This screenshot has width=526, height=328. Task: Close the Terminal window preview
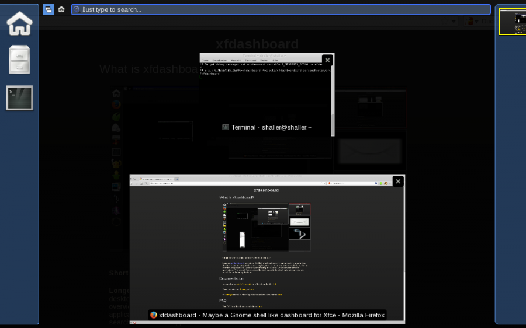click(327, 60)
